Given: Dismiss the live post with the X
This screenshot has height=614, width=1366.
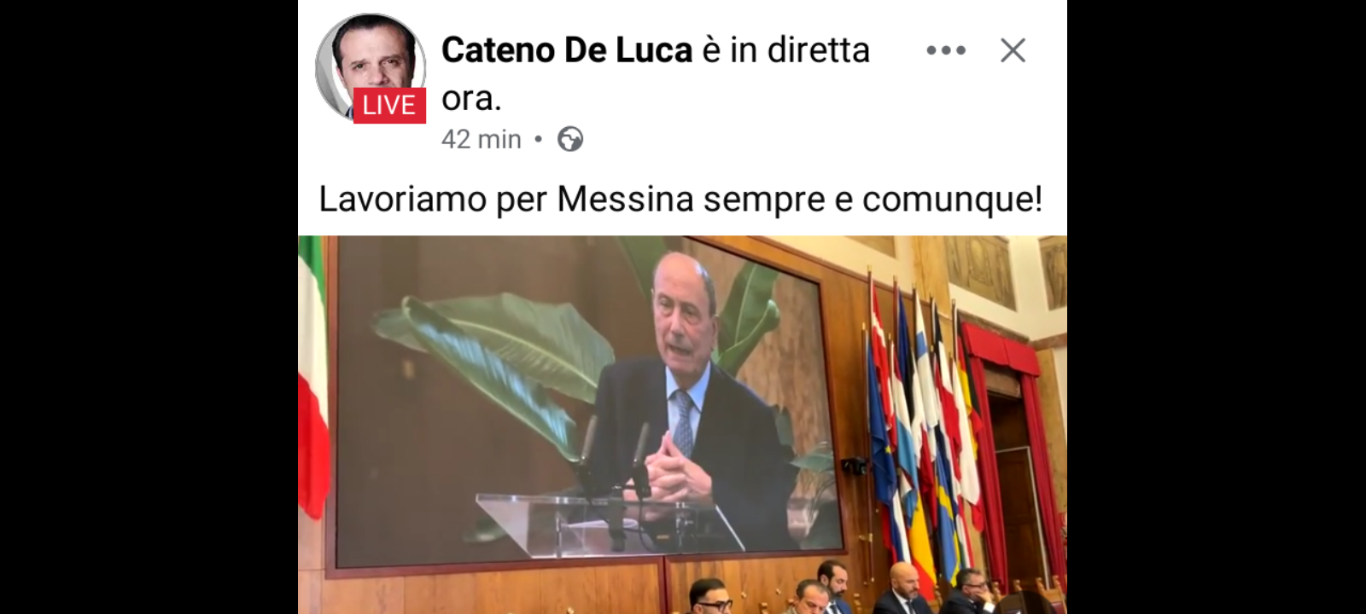Looking at the screenshot, I should [1013, 50].
